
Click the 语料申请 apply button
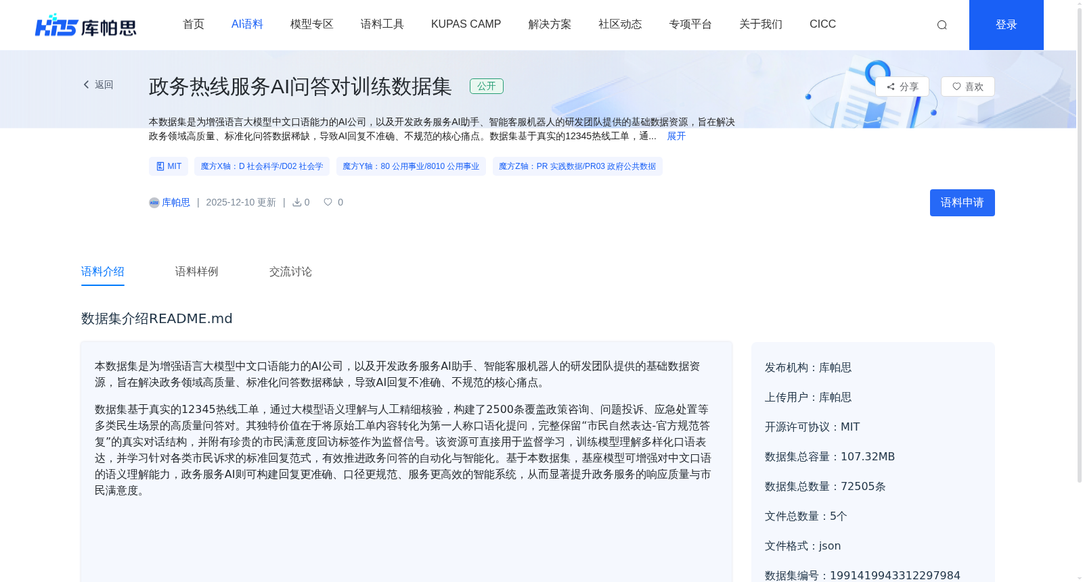pos(963,203)
